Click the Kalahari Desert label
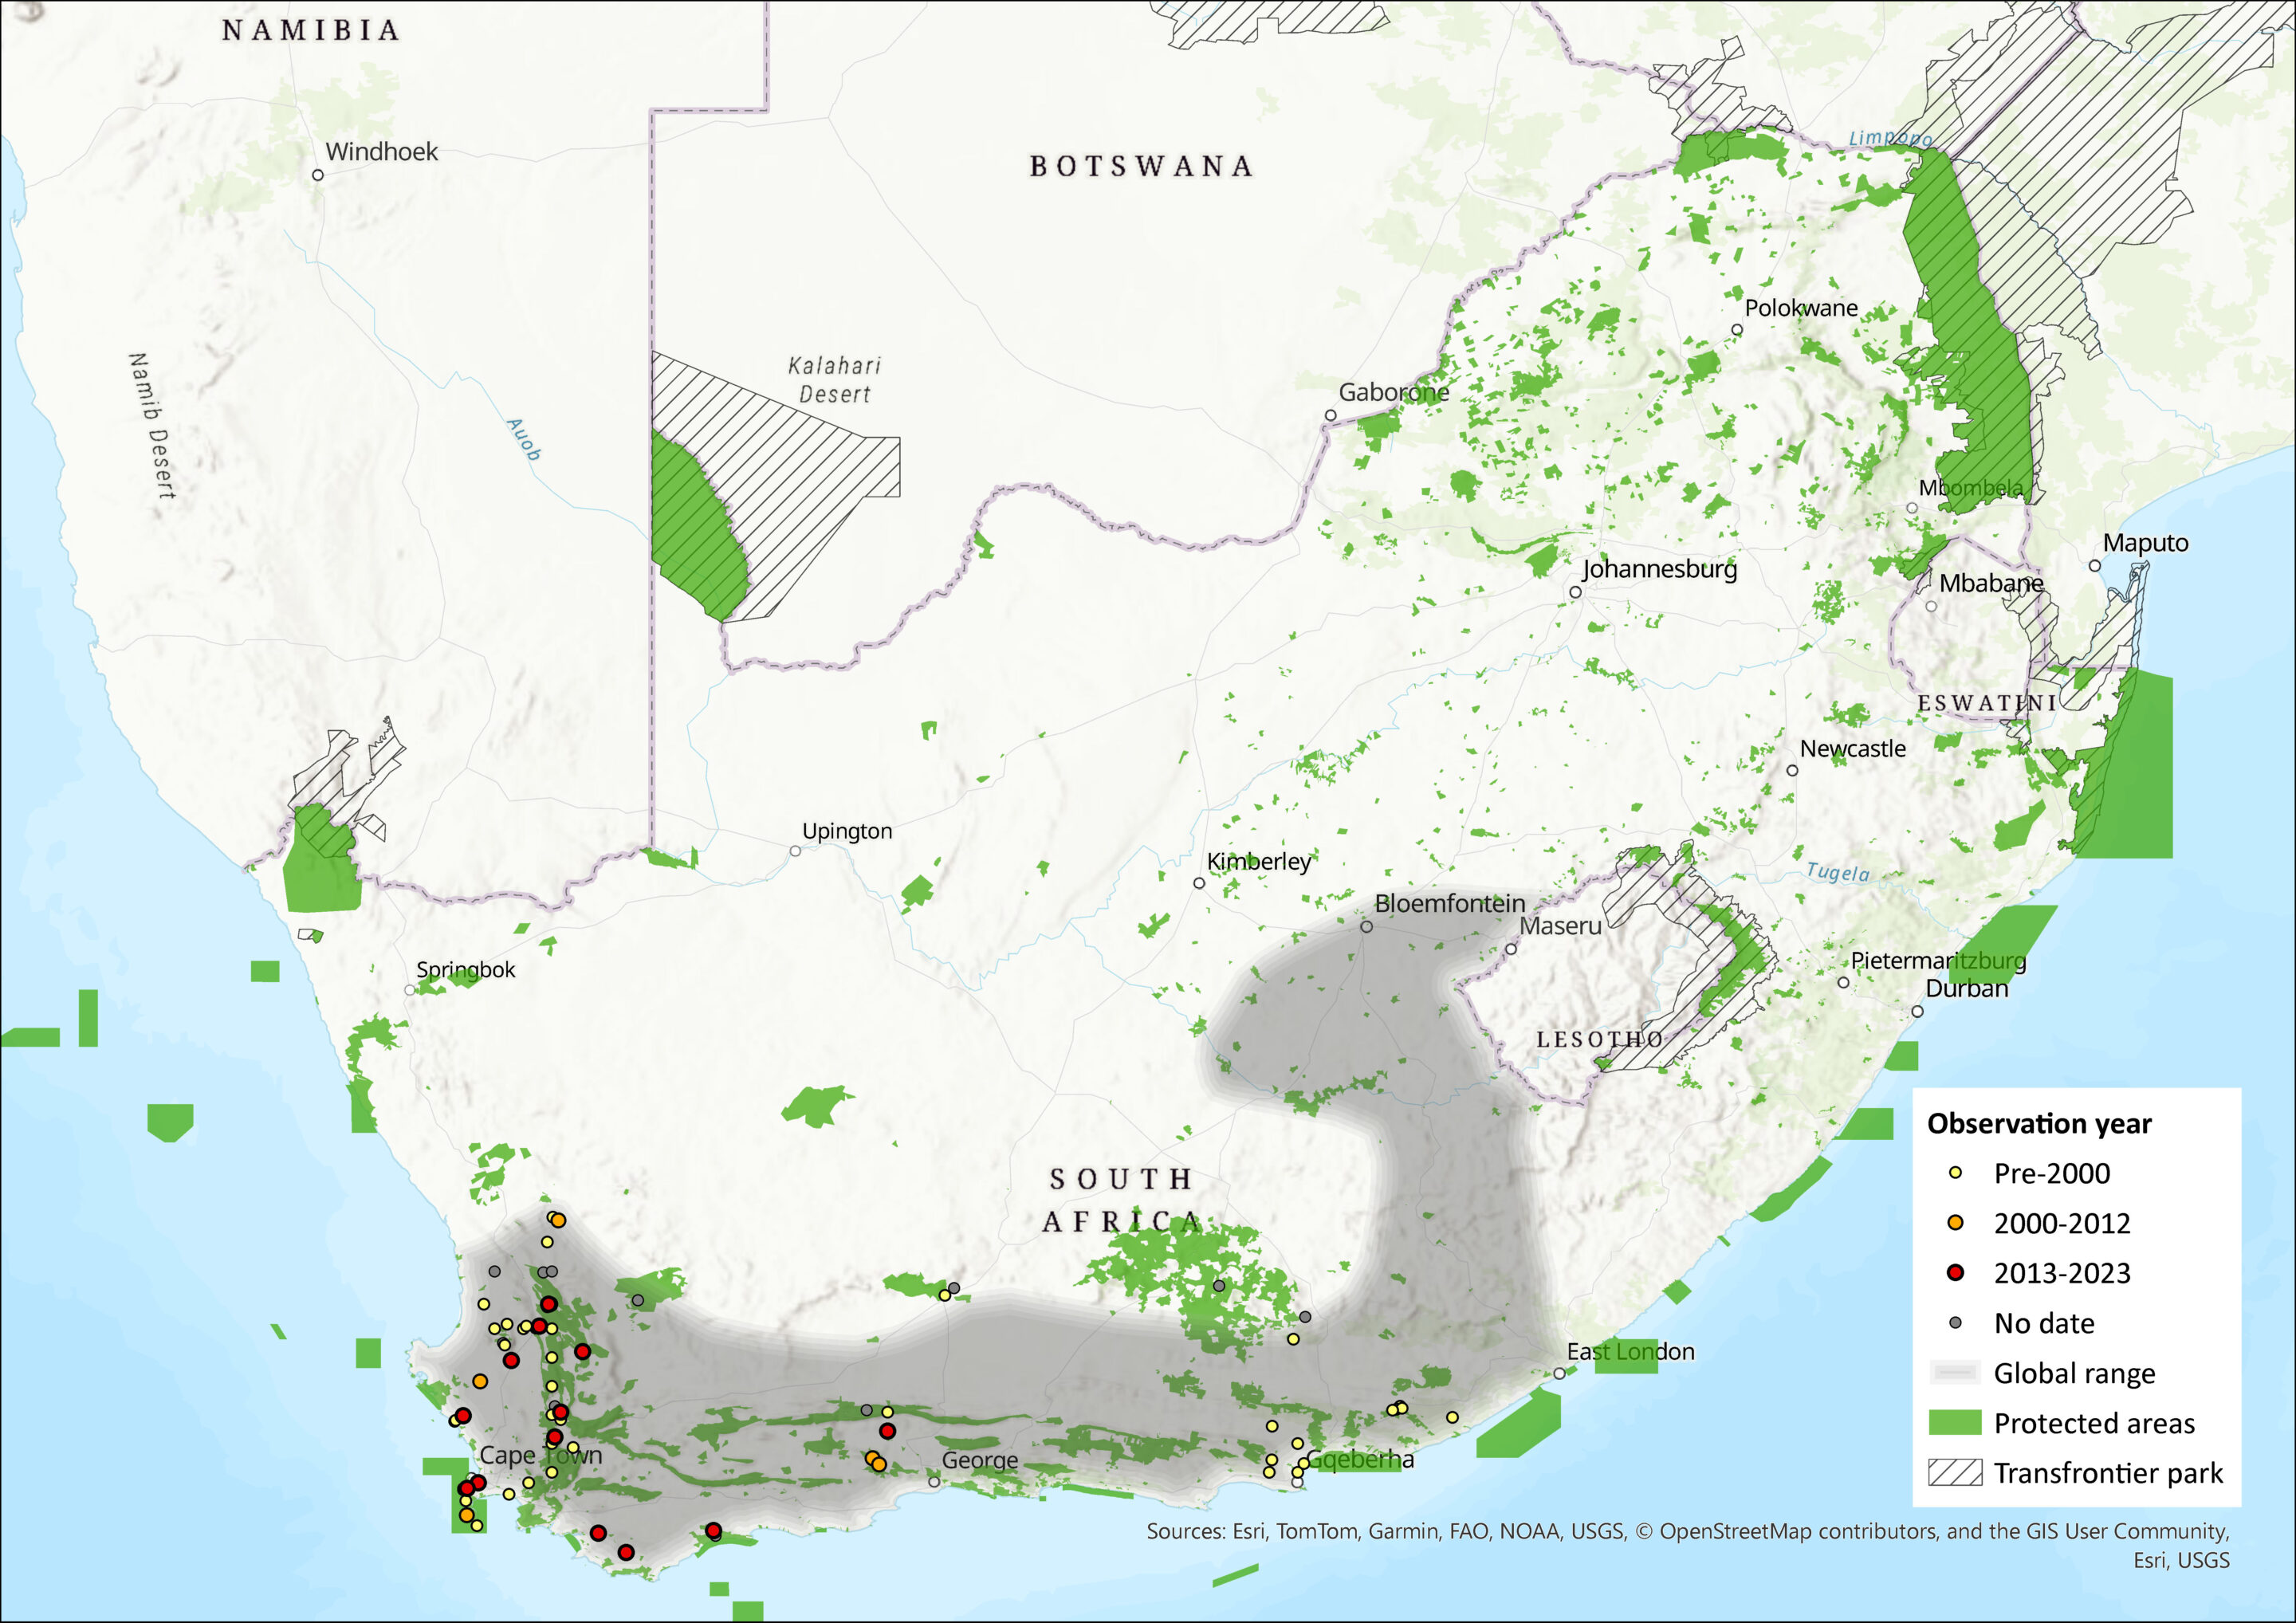Screen dimensions: 2296x1623 point(834,380)
